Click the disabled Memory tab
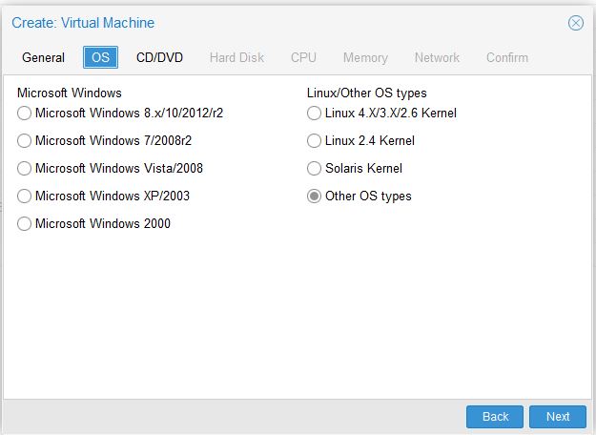Image resolution: width=596 pixels, height=435 pixels. [x=365, y=57]
